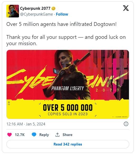135x155 pixels.
Task: Click the Reply label
Action: [x=44, y=135]
